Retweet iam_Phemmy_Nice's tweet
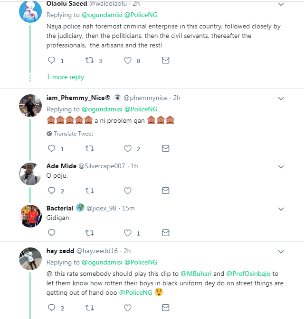This screenshot has width=304, height=319. coord(89,149)
